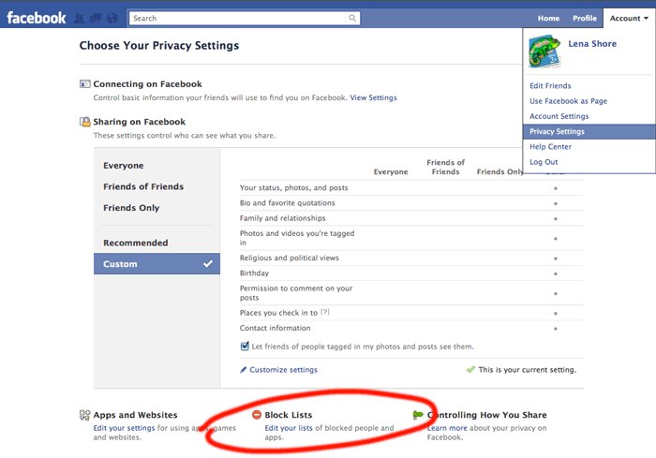
Task: Click the Block Lists heading
Action: click(x=289, y=415)
